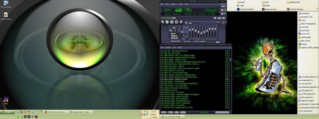319x119 pixels.
Task: Open the mIRC desktop icon
Action: (6, 101)
